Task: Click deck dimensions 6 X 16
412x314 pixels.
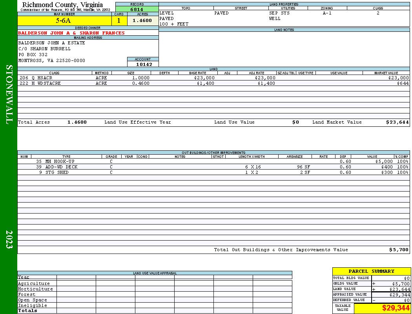Action: coord(253,167)
